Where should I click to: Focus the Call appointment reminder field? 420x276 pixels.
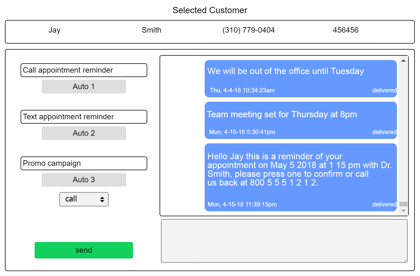point(84,70)
